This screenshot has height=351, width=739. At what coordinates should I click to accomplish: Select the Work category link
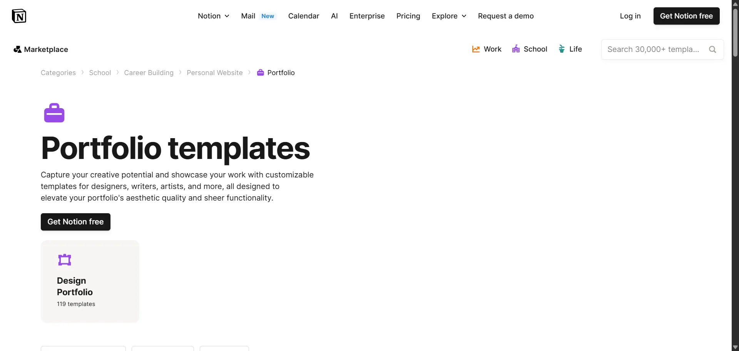(x=487, y=49)
